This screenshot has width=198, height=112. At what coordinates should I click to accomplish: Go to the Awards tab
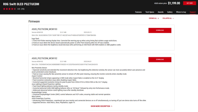[x=160, y=12]
